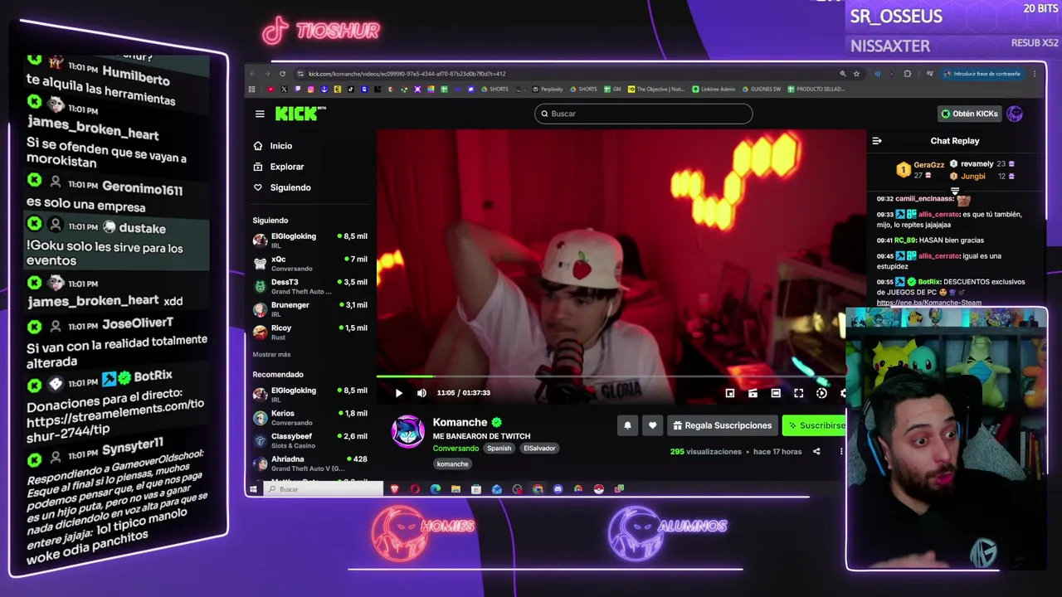Click the Obtén KICKs button
The width and height of the screenshot is (1062, 597).
click(x=969, y=114)
